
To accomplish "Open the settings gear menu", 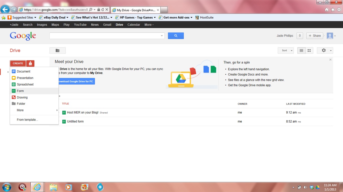I will [325, 50].
